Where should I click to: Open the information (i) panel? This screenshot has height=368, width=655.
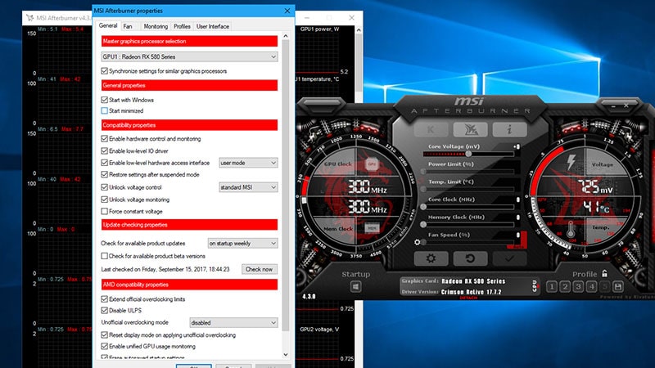pyautogui.click(x=509, y=129)
